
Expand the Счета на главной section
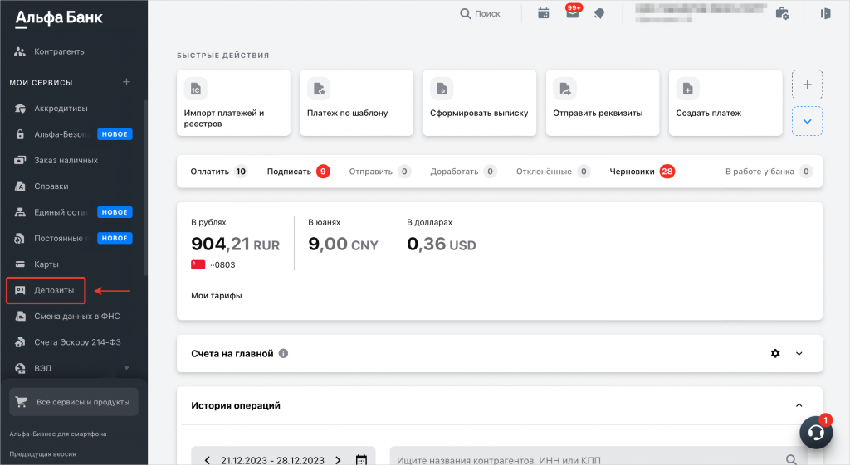coord(799,353)
